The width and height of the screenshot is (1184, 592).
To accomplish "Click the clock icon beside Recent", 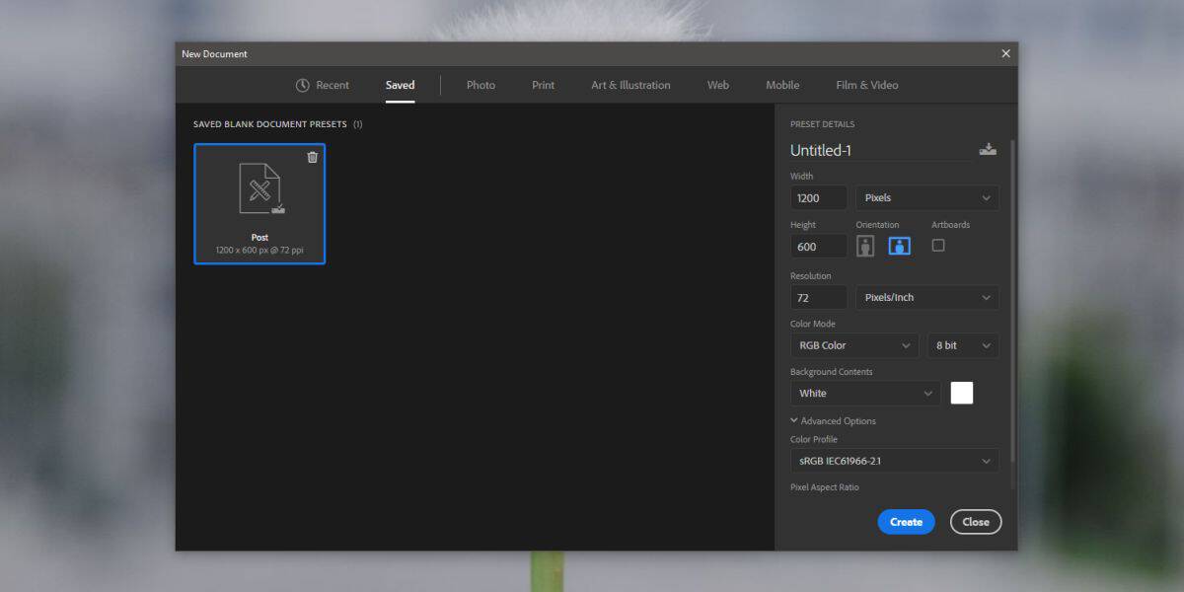I will click(303, 85).
